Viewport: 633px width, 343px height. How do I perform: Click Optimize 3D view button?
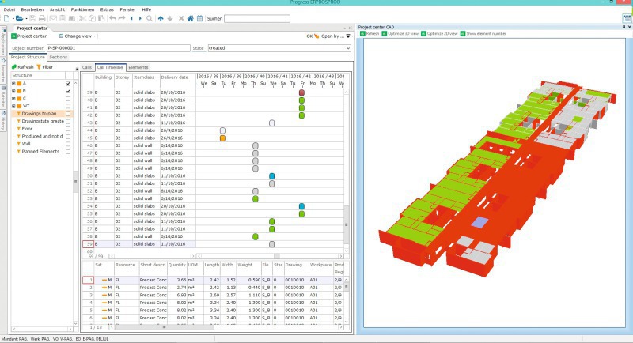(400, 34)
